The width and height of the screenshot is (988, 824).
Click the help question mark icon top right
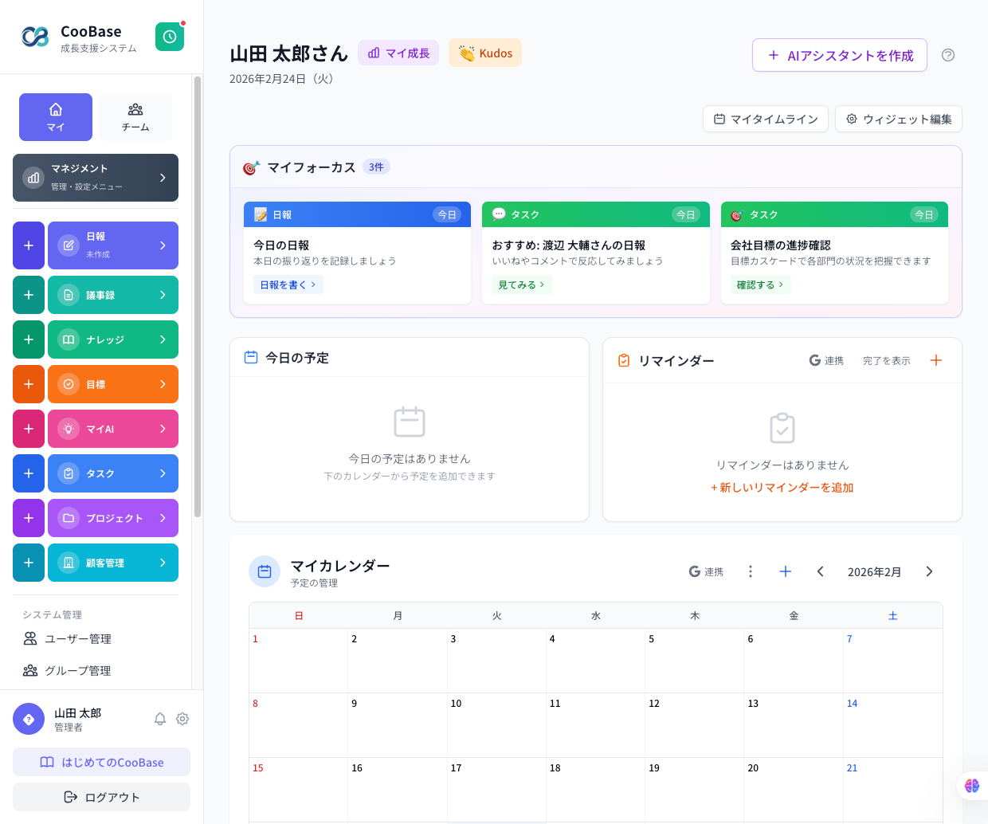click(x=947, y=55)
